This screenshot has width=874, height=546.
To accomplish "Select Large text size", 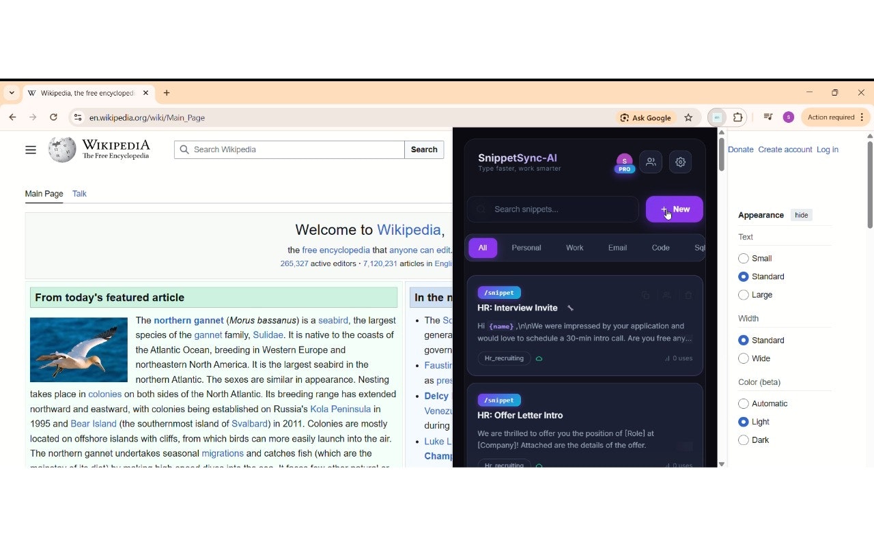I will pos(744,295).
